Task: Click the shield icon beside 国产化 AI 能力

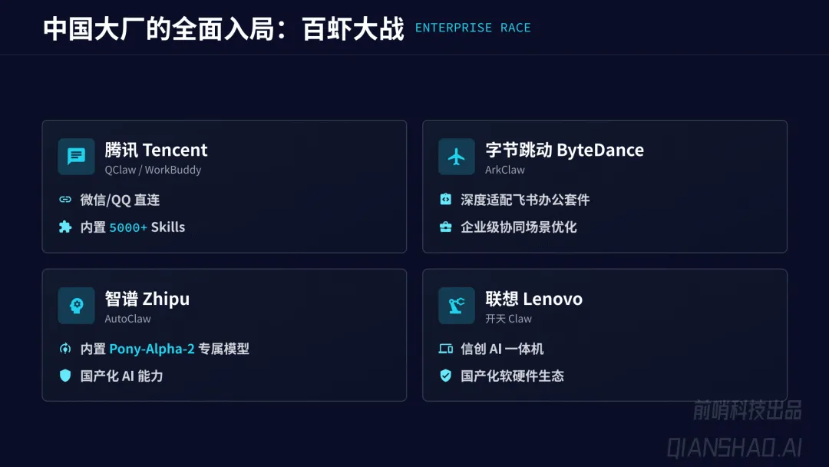Action: (65, 376)
